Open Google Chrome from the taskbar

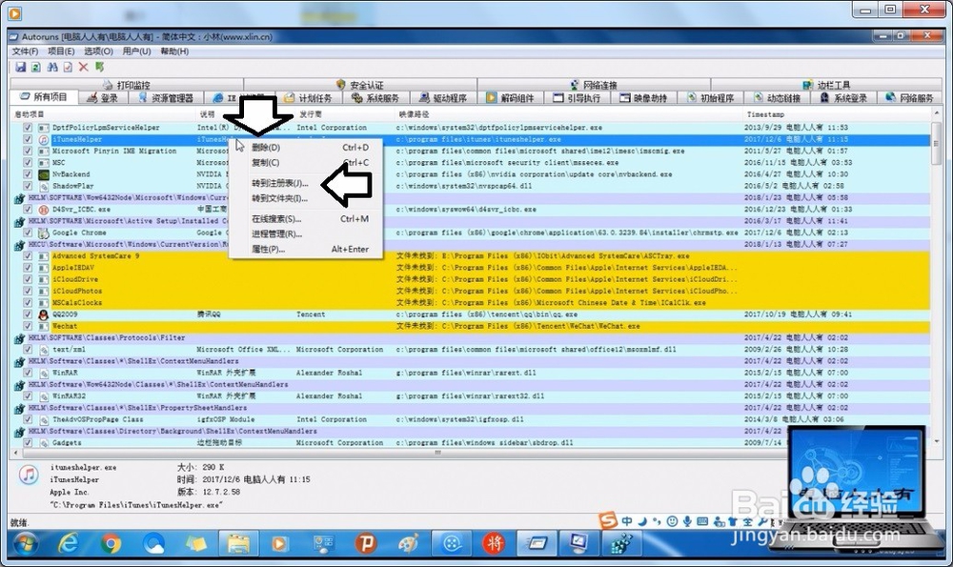click(111, 543)
